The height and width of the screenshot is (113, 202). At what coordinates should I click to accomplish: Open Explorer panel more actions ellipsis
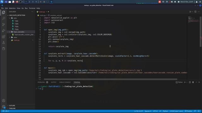point(32,12)
